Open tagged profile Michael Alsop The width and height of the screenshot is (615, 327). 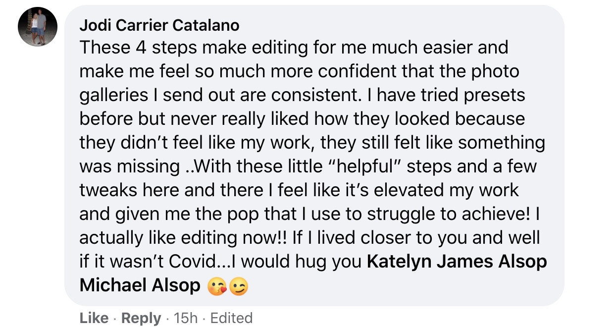point(140,285)
